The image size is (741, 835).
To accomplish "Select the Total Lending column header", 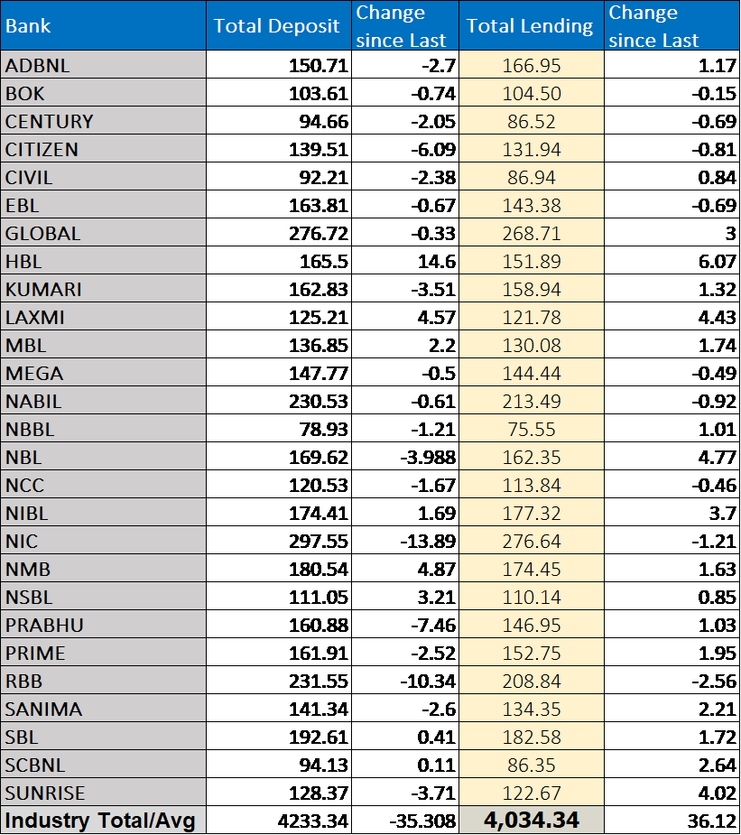I will click(530, 26).
